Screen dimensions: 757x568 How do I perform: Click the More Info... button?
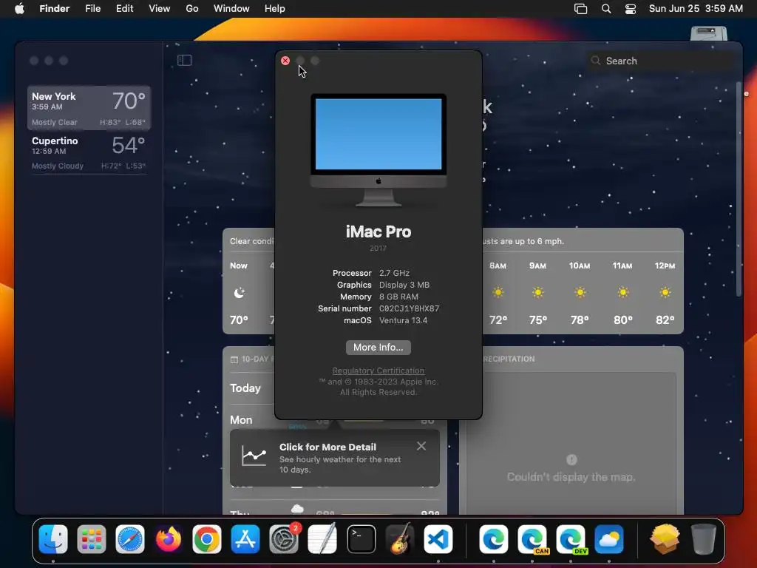[x=378, y=348]
